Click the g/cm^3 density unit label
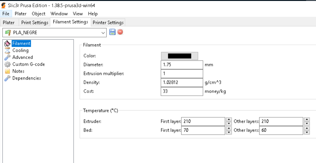 tap(213, 82)
